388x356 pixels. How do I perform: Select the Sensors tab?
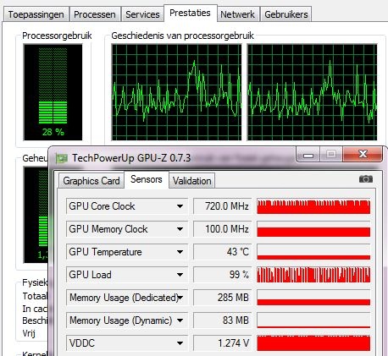click(147, 179)
